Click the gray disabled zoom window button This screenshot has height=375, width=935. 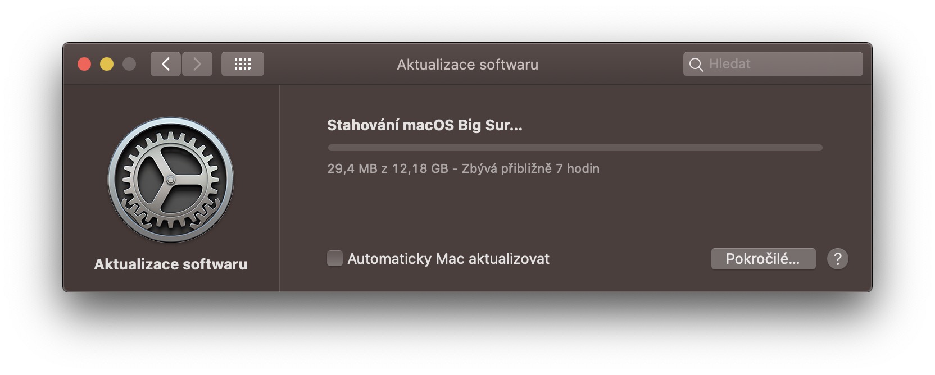[x=129, y=64]
